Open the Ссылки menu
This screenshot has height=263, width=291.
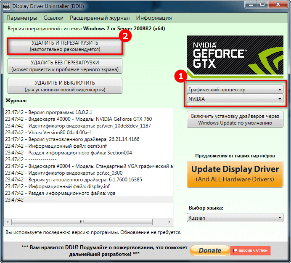53,18
